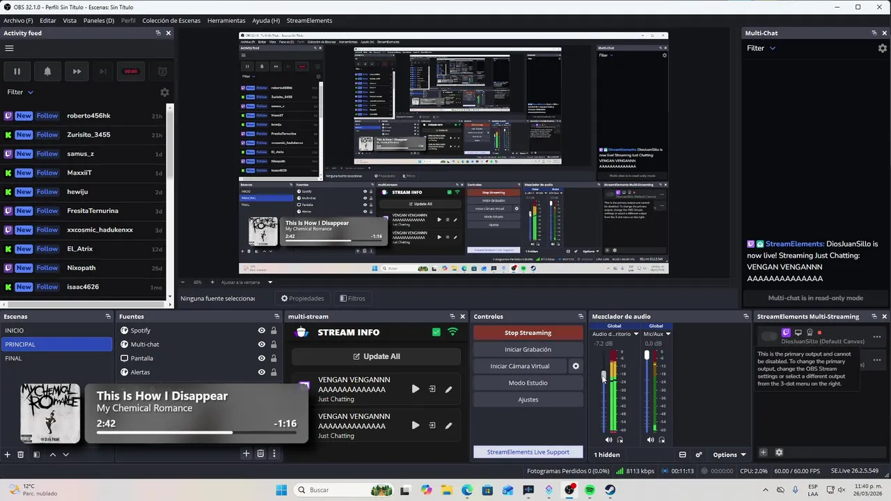891x501 pixels.
Task: Toggle green Stream Info checkbox
Action: click(436, 333)
